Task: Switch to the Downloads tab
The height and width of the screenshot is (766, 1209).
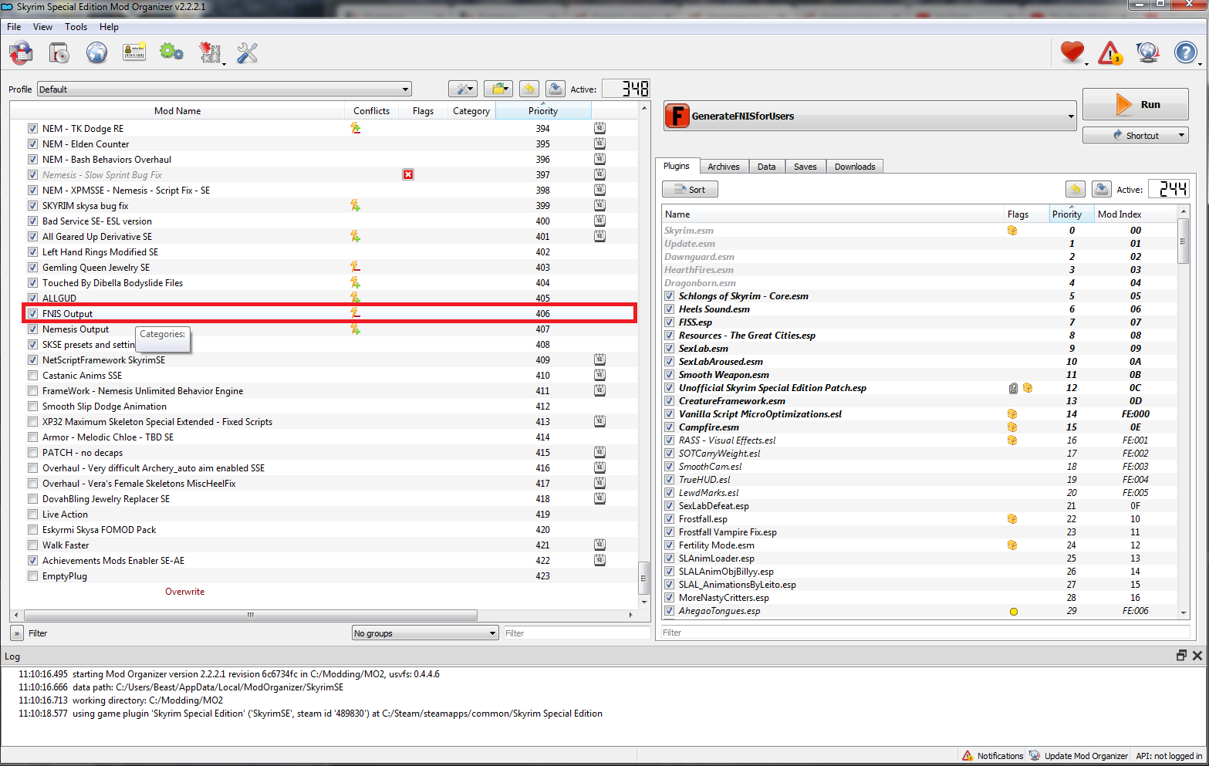Action: (x=855, y=167)
